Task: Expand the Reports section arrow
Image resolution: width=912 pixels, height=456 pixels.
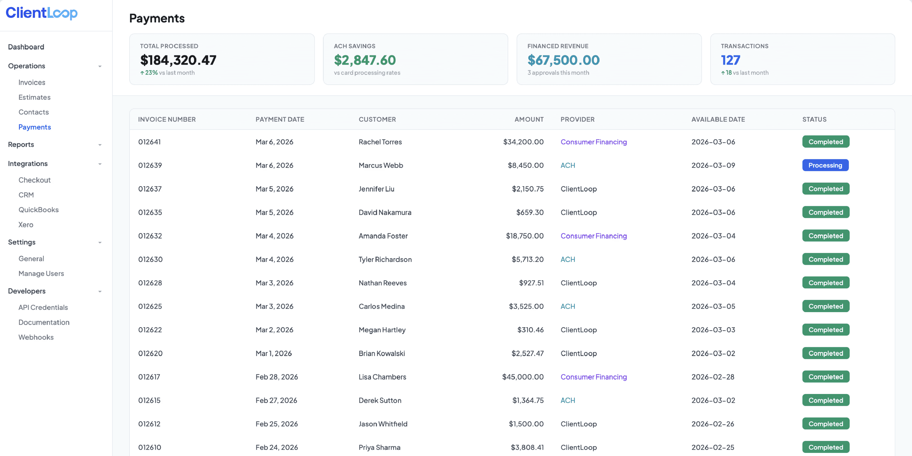Action: (x=100, y=145)
